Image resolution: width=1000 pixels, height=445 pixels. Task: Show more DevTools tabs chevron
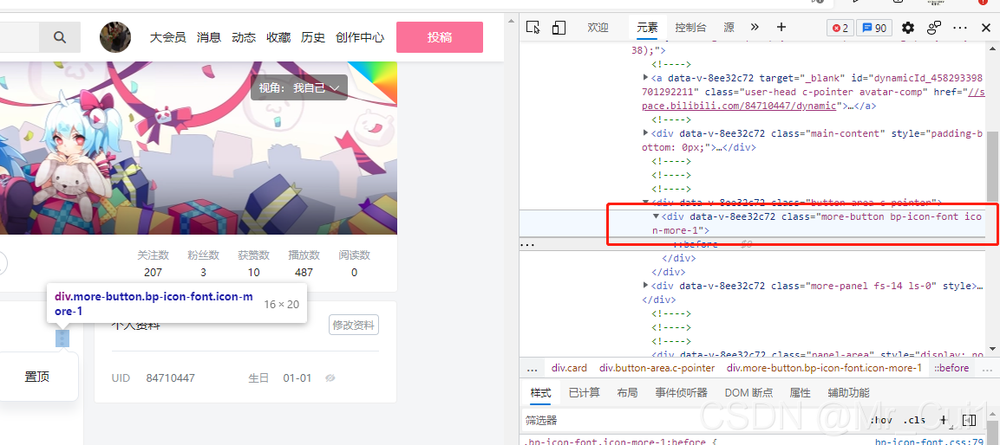pos(755,28)
